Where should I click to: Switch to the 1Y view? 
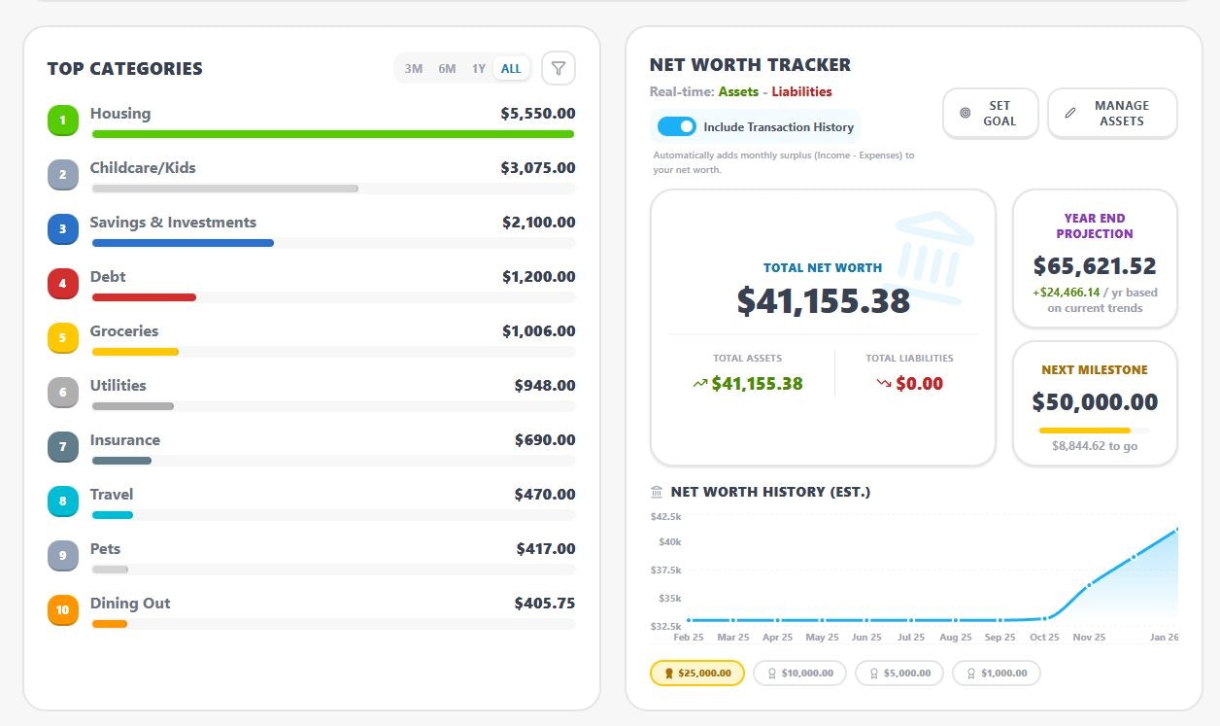(x=478, y=68)
